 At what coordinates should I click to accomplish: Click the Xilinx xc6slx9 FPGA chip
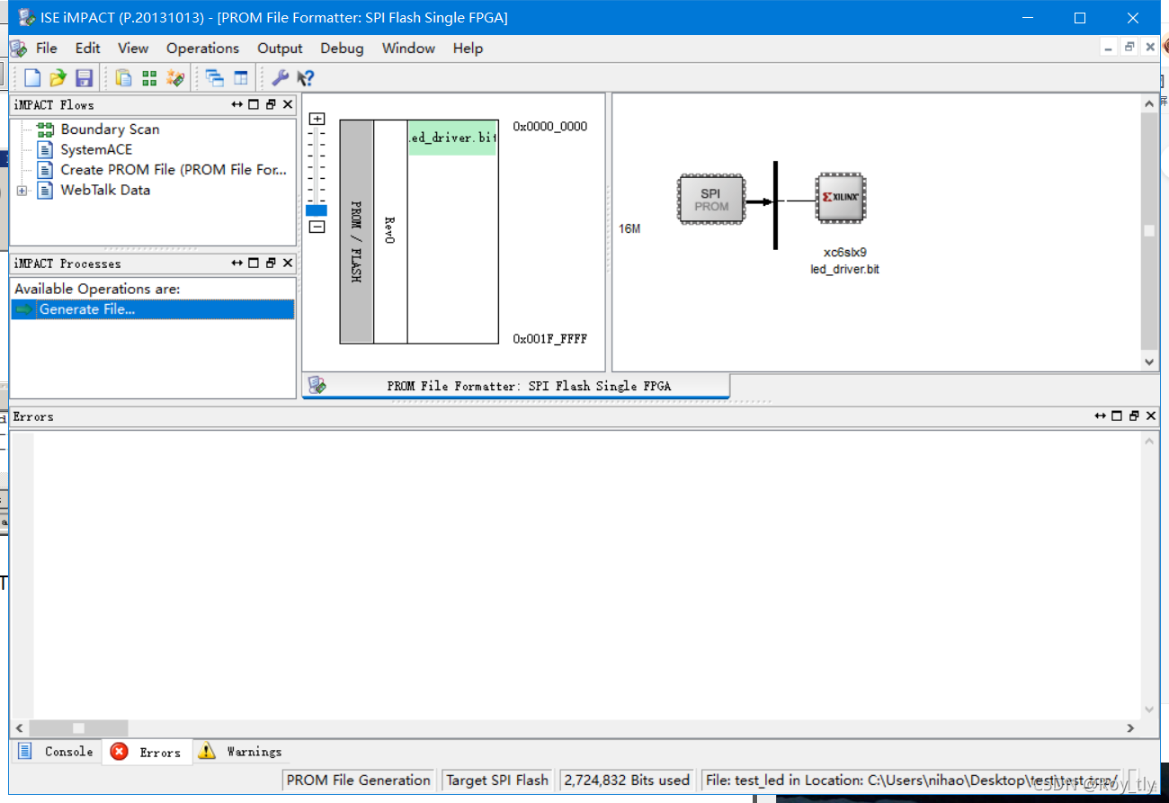point(842,197)
